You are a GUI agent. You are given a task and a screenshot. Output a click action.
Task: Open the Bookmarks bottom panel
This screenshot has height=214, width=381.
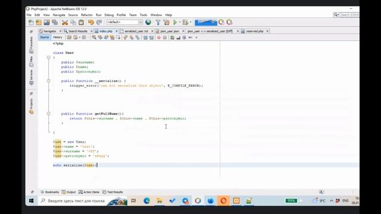point(50,192)
